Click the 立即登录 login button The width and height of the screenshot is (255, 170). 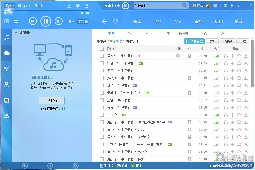(x=52, y=101)
